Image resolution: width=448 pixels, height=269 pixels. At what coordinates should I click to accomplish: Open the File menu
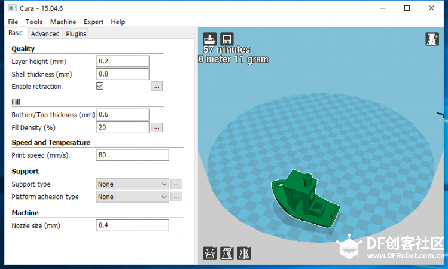click(x=13, y=22)
